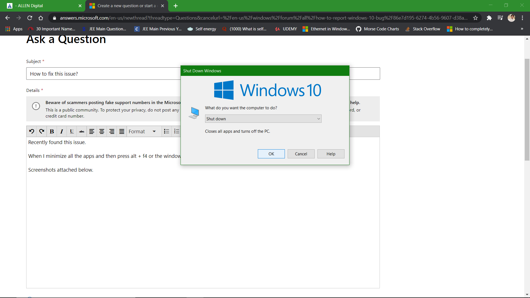Open the Apps bookmark shortcut
Screen dimensions: 530x298
tap(14, 29)
